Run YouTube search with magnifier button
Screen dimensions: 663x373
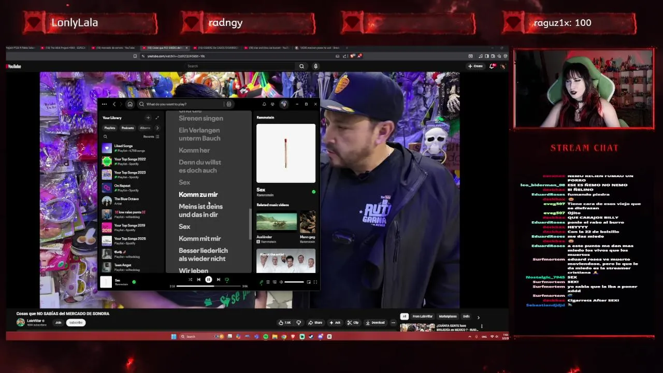tap(301, 66)
